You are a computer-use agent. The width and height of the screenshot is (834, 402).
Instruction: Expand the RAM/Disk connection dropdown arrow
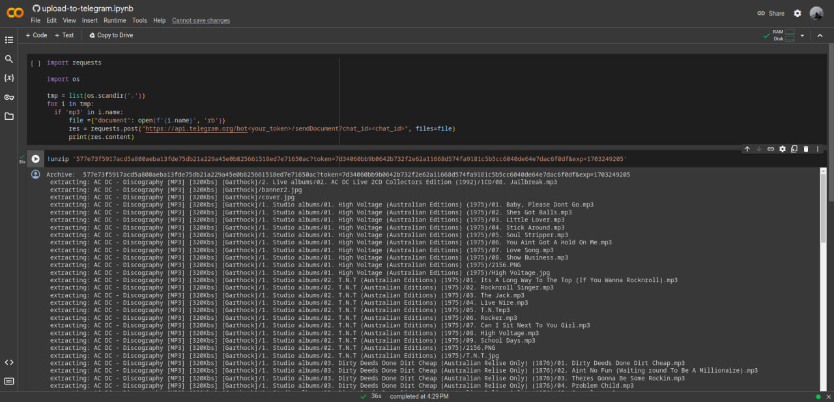tap(802, 35)
